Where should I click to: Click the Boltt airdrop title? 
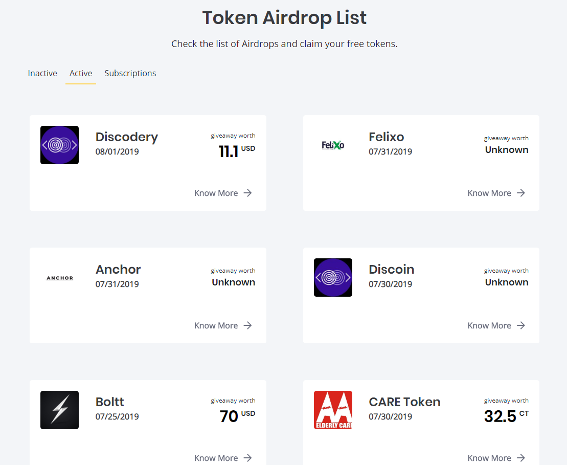click(109, 402)
